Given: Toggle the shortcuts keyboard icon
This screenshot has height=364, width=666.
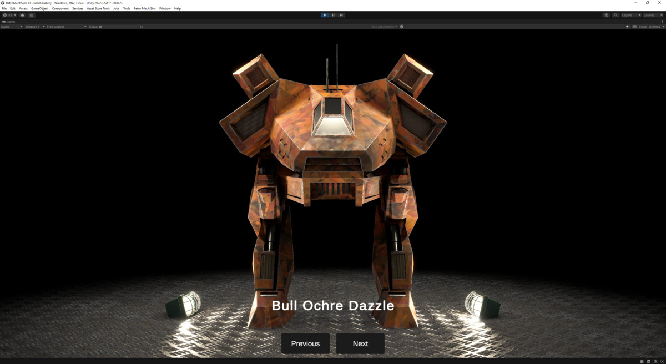Looking at the screenshot, I should tap(634, 27).
